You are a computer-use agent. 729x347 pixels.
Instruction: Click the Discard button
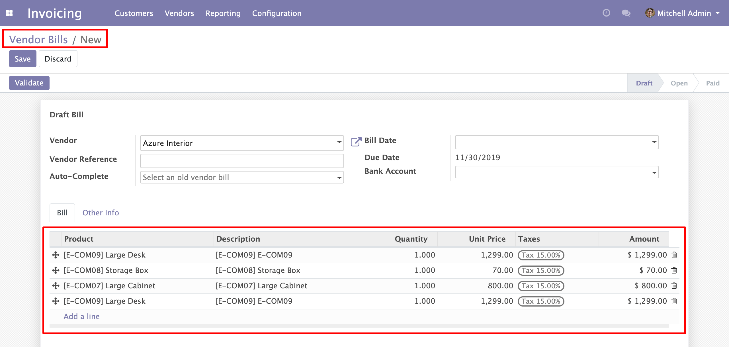(x=58, y=59)
